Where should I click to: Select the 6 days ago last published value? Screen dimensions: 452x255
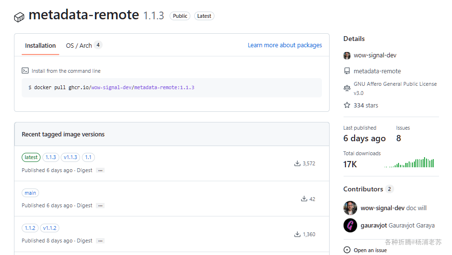(x=364, y=138)
